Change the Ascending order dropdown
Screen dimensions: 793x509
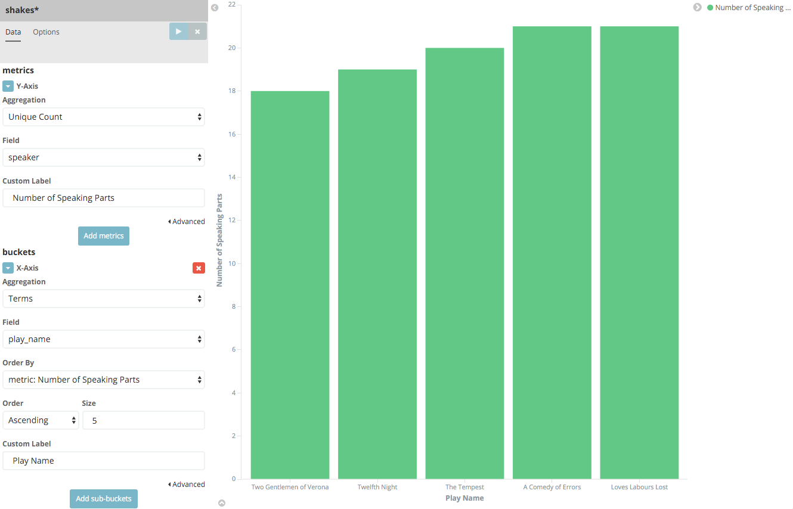click(x=41, y=420)
